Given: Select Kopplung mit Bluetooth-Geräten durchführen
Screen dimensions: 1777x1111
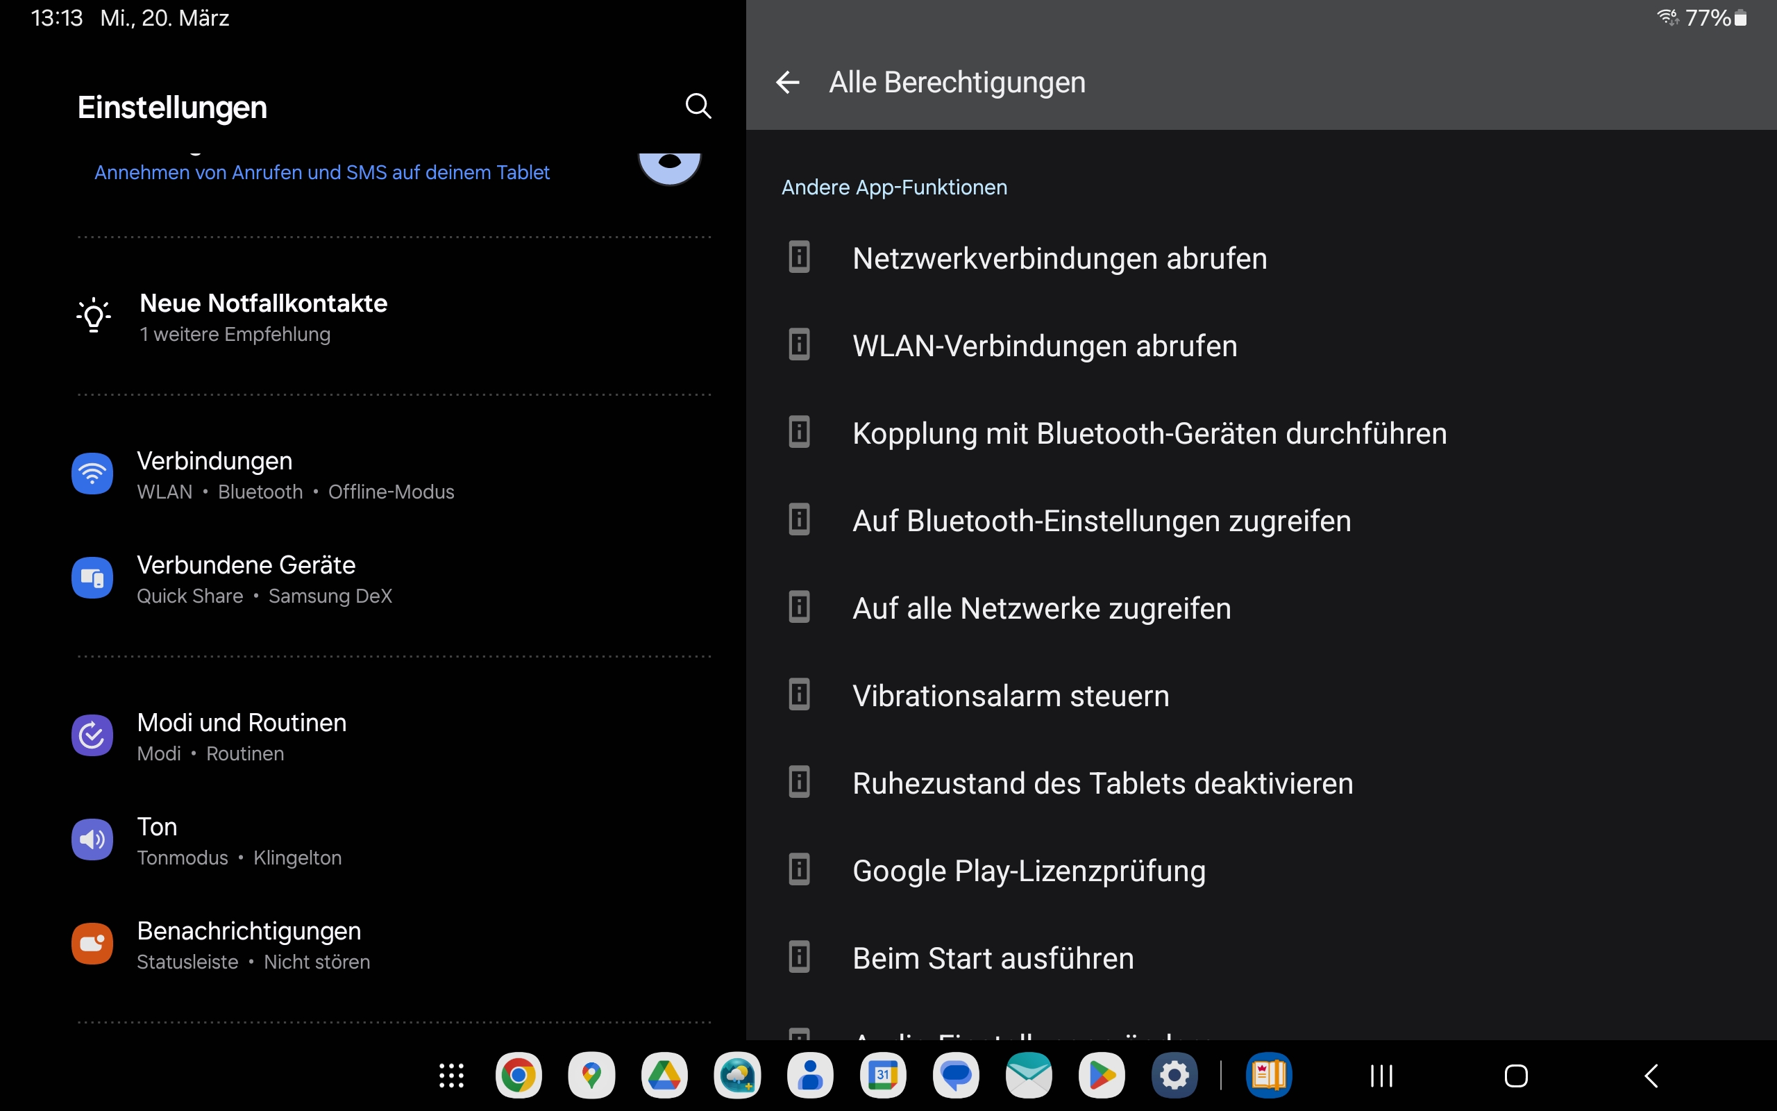Looking at the screenshot, I should 1149,433.
